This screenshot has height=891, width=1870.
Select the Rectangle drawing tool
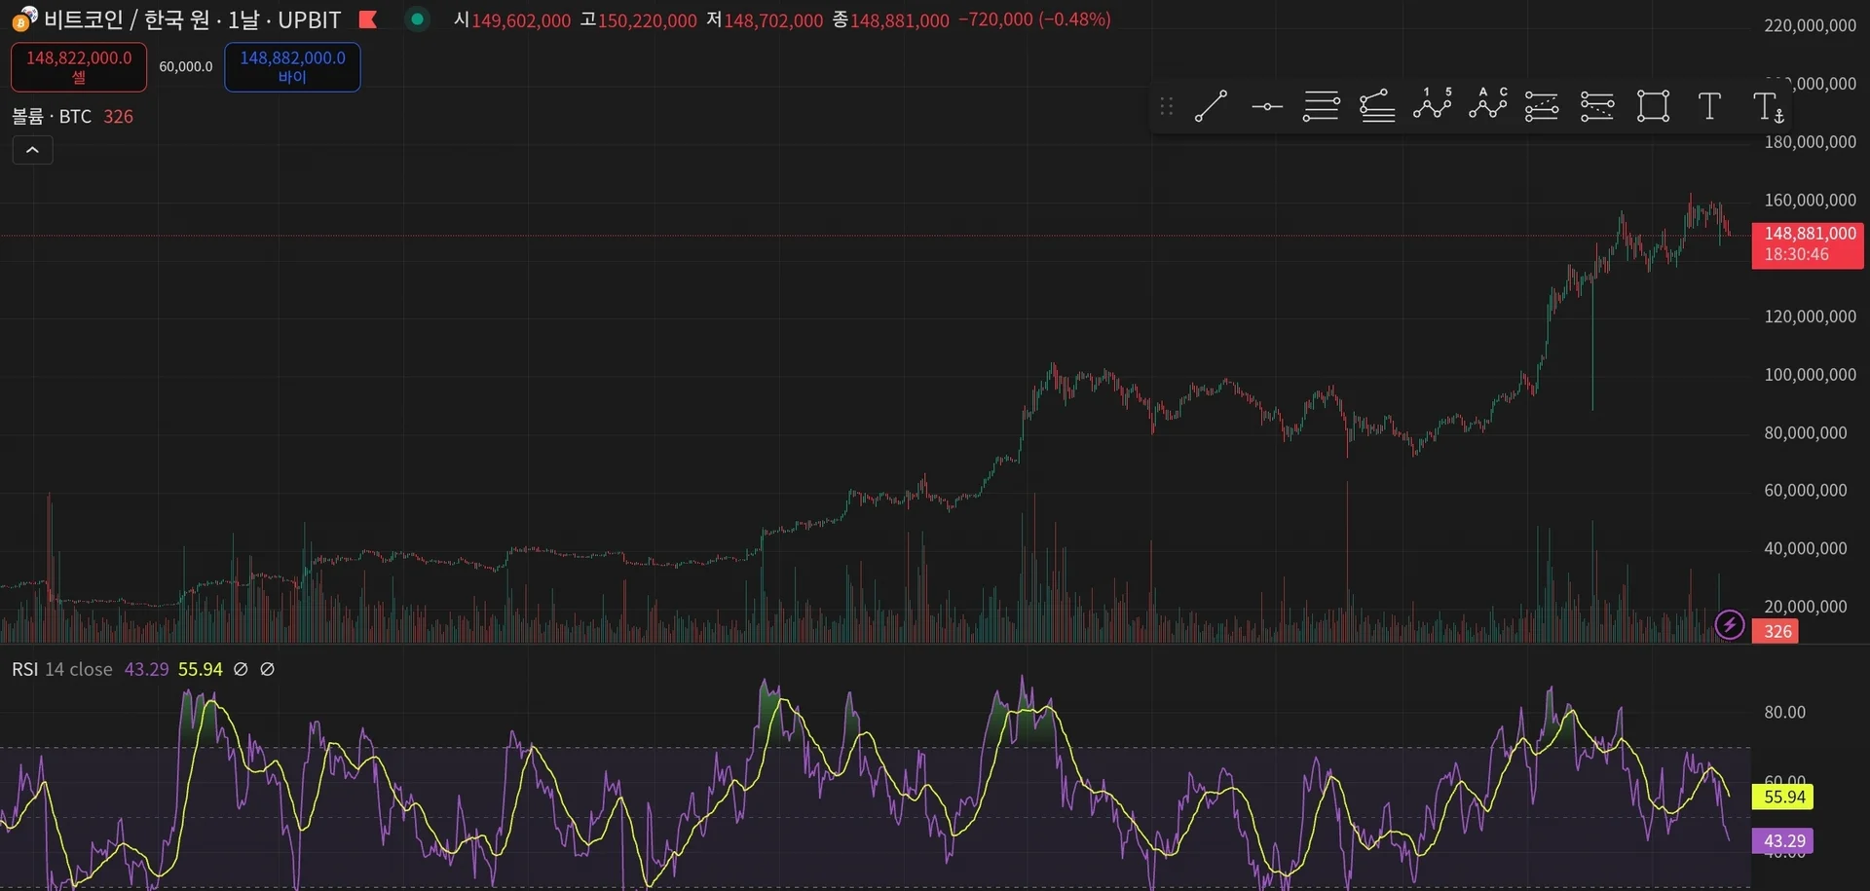[x=1653, y=106]
